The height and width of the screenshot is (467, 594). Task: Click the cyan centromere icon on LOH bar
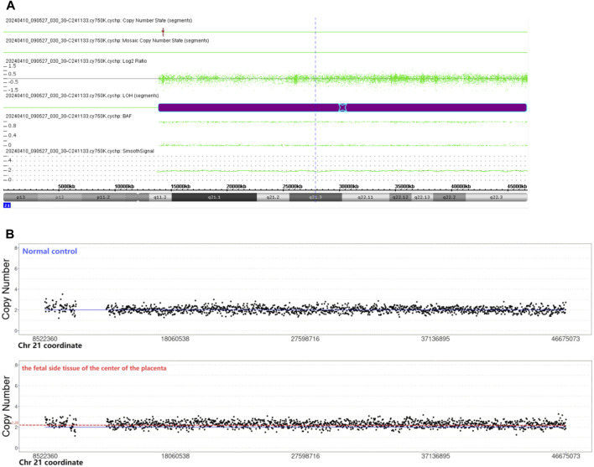[x=342, y=107]
